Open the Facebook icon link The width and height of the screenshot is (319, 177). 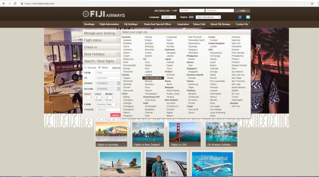240,17
